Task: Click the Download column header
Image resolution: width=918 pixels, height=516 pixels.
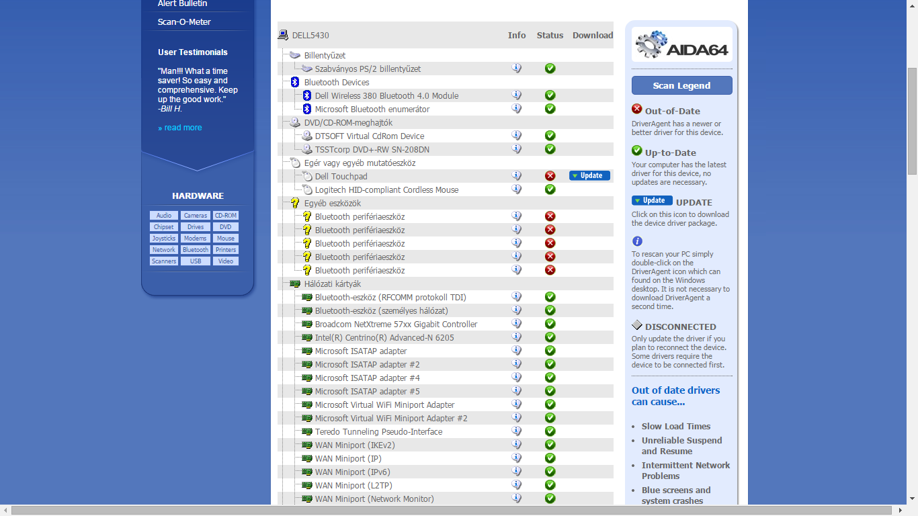Action: click(593, 35)
